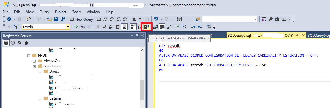330x108 pixels.
Task: Open Registered Servers window position menu
Action: 132,36
